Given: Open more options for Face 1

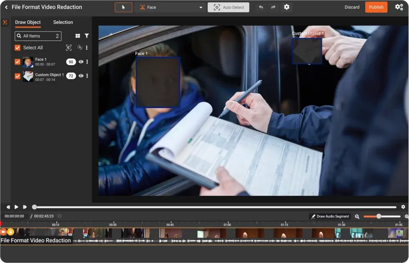Looking at the screenshot, I should point(87,62).
